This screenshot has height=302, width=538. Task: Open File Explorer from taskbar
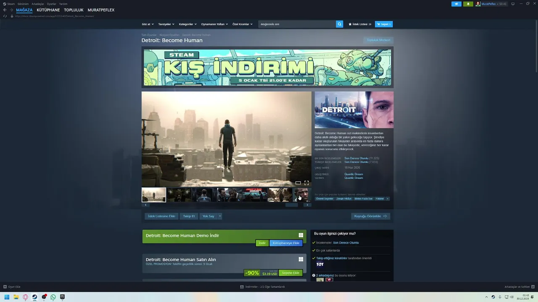point(16,297)
